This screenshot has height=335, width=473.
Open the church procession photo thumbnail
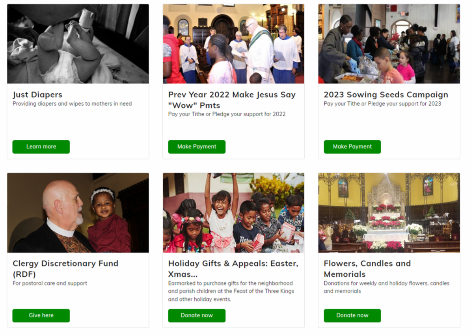click(233, 44)
